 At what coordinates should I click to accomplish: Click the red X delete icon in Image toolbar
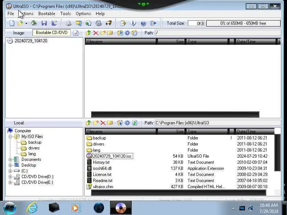[x=95, y=33]
